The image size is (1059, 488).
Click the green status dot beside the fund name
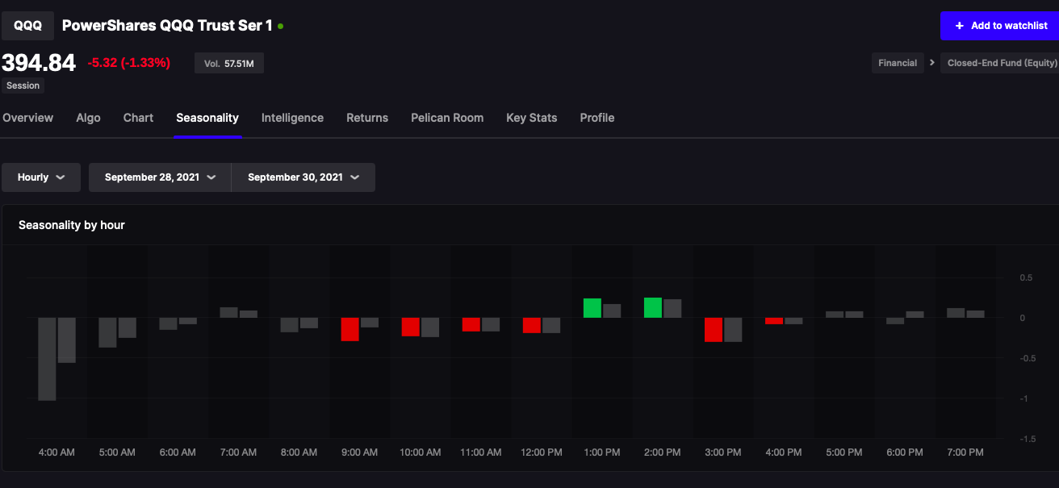[280, 26]
